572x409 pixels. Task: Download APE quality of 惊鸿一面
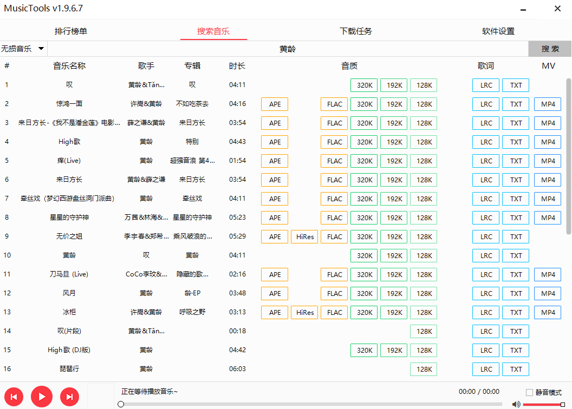coord(274,104)
